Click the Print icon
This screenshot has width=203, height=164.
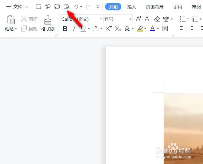57,6
